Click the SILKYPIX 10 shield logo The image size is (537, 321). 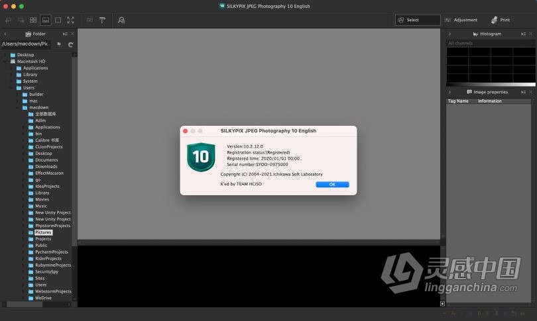201,157
